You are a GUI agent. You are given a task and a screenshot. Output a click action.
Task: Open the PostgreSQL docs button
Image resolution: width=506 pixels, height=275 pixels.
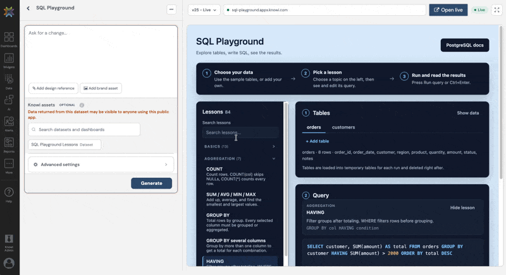click(x=465, y=45)
